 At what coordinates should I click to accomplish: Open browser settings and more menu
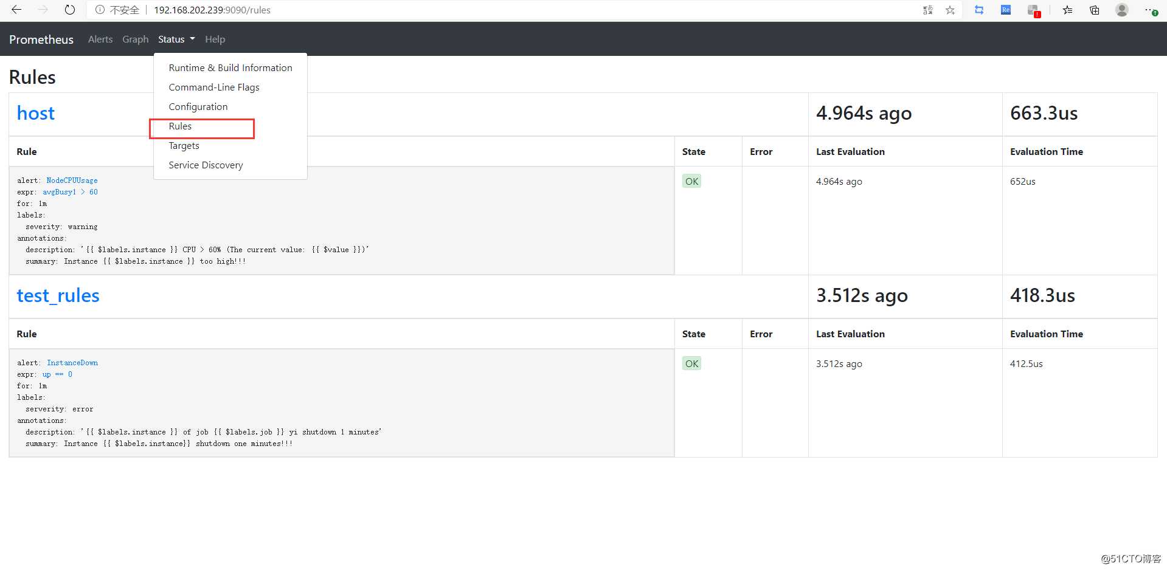pos(1151,10)
